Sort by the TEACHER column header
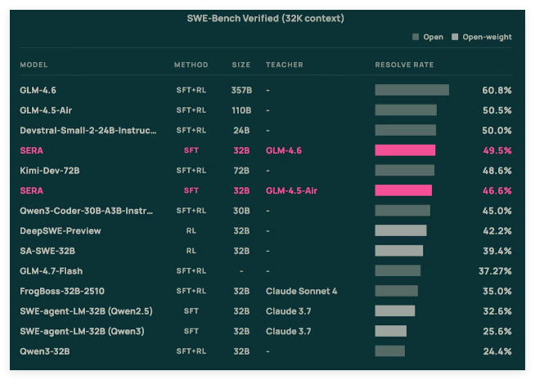Viewport: 535px width, 380px height. pyautogui.click(x=284, y=65)
